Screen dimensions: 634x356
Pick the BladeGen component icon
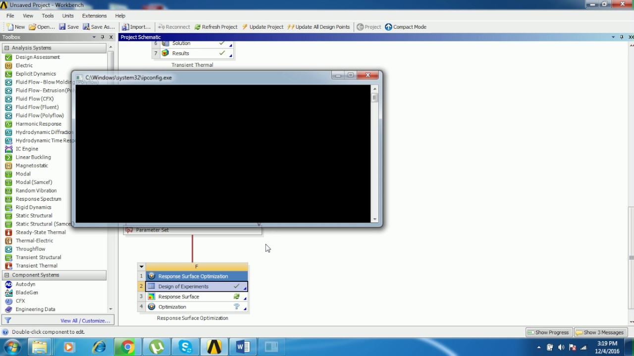click(x=8, y=293)
